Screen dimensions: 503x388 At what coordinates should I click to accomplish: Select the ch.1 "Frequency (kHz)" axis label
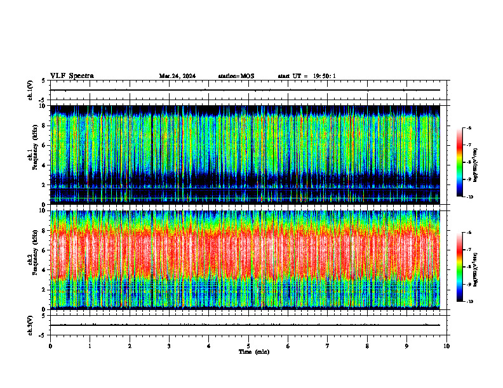point(35,147)
